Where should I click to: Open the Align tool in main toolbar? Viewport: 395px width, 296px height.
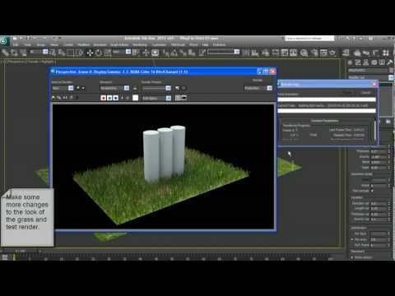(x=255, y=53)
